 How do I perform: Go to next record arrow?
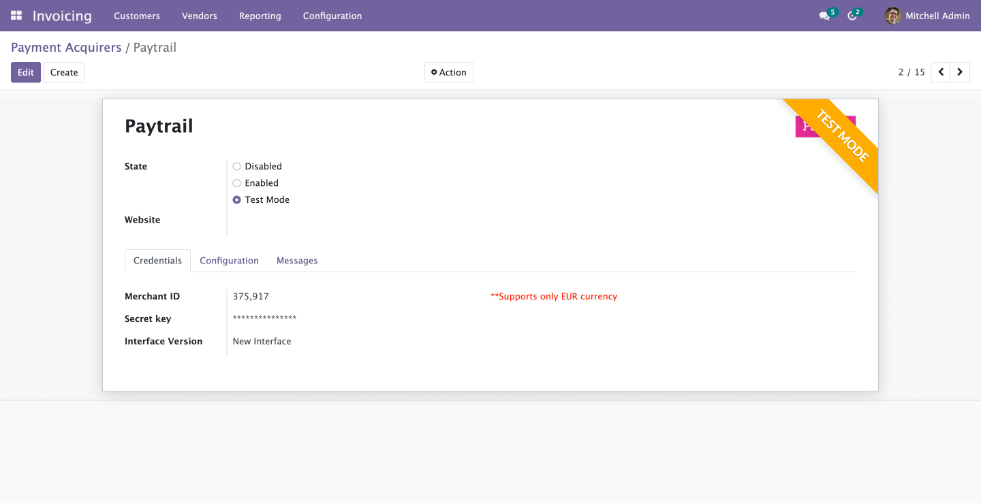[x=960, y=72]
